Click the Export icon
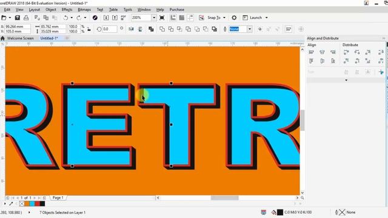 pos(115,18)
